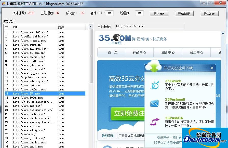Select row http://www.bjjyss.com/
This screenshot has width=228, height=148.
45,73
